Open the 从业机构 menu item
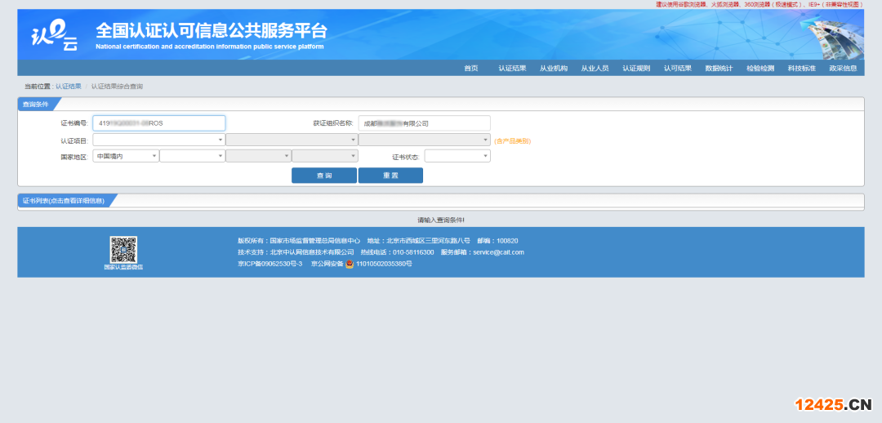Viewport: 882px width, 423px height. click(554, 68)
